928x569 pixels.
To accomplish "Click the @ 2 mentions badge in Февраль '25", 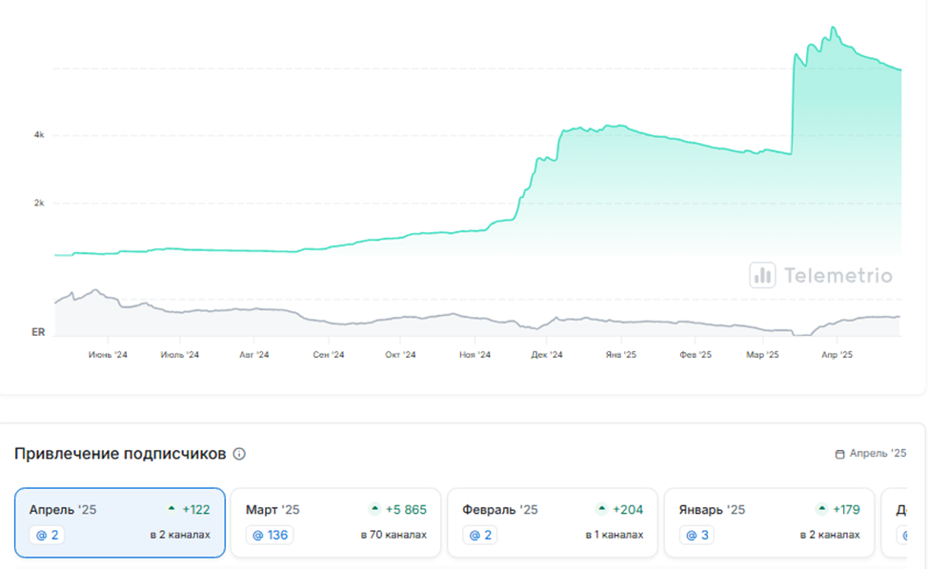I will [480, 536].
